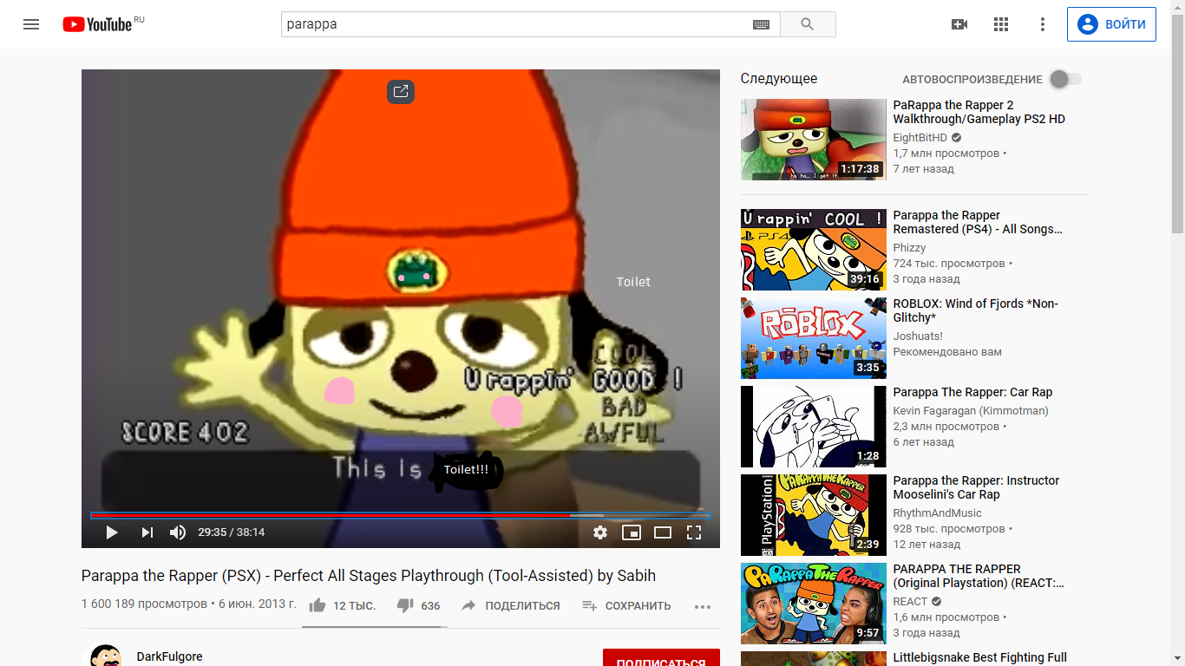The height and width of the screenshot is (666, 1185).
Task: Like the video with thumbs up
Action: [x=318, y=605]
